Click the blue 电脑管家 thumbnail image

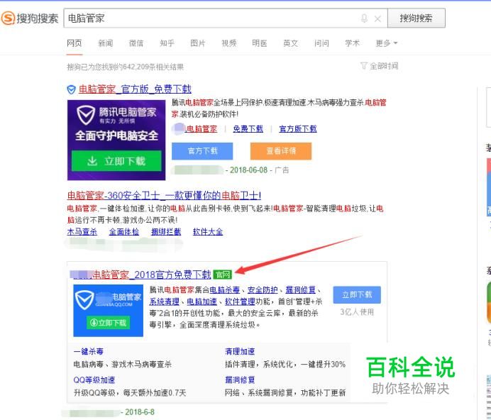pos(109,310)
